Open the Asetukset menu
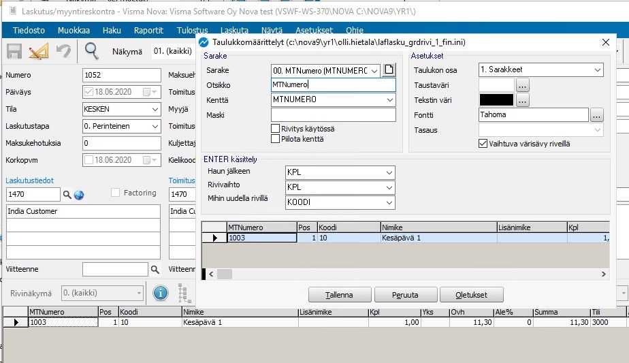Viewport: 629px width, 363px height. (x=314, y=30)
